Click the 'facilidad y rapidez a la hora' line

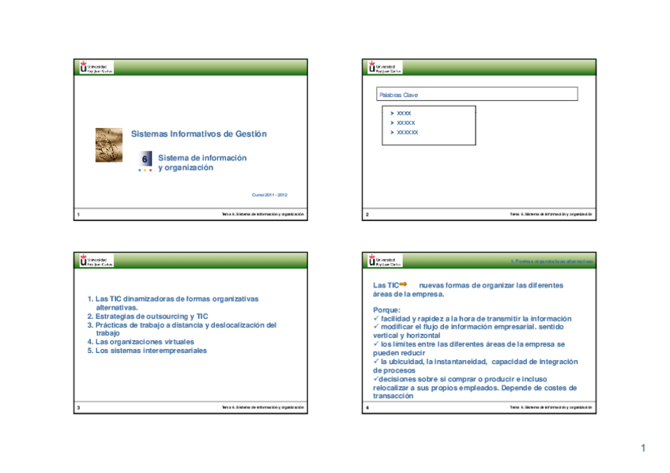point(472,318)
